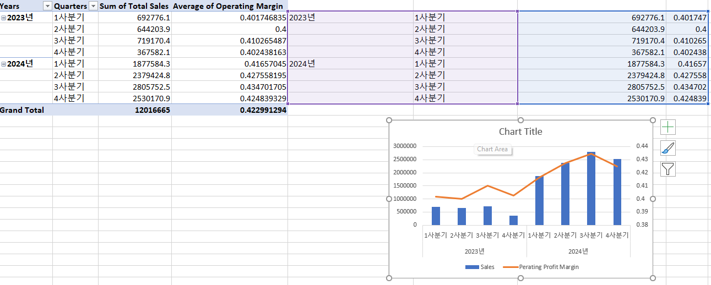Select the Sales legend entry
Image resolution: width=711 pixels, height=285 pixels.
click(480, 267)
